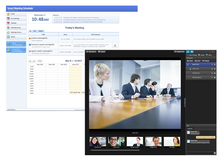Select participant Michael Jackson in the list
This screenshot has height=163, width=224.
click(x=201, y=77)
